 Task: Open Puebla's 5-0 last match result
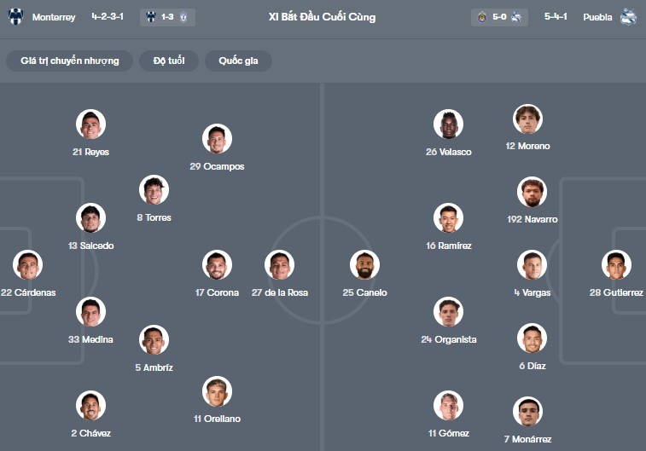pos(499,16)
